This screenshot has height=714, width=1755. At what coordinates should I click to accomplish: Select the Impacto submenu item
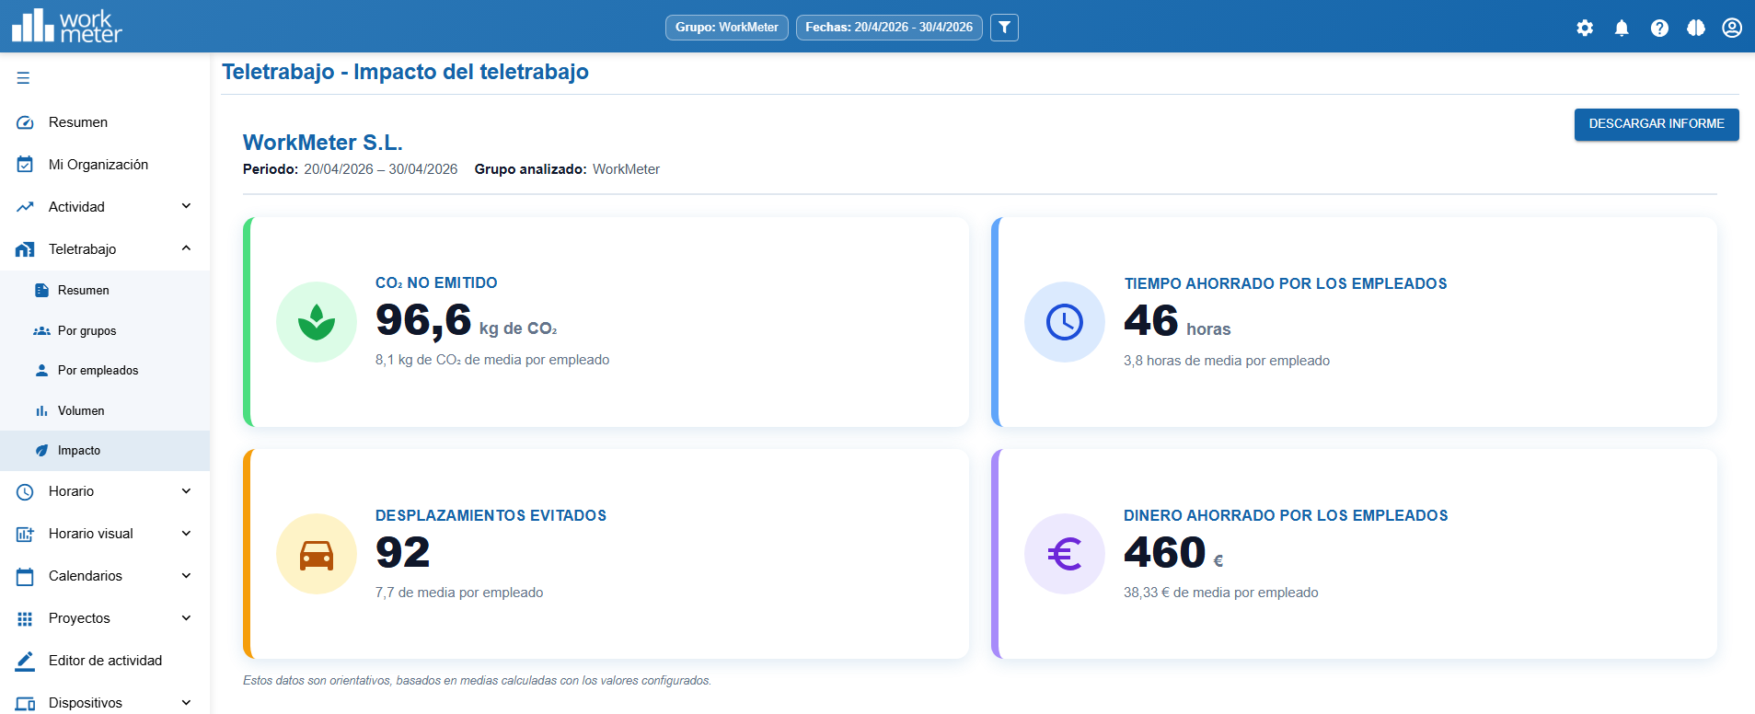coord(105,451)
